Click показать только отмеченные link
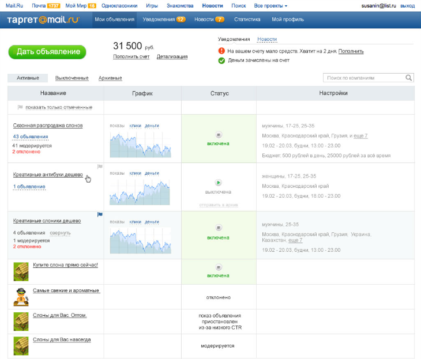The height and width of the screenshot is (359, 421). pos(59,107)
